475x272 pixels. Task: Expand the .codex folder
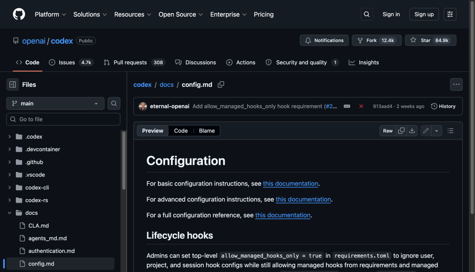click(x=9, y=136)
